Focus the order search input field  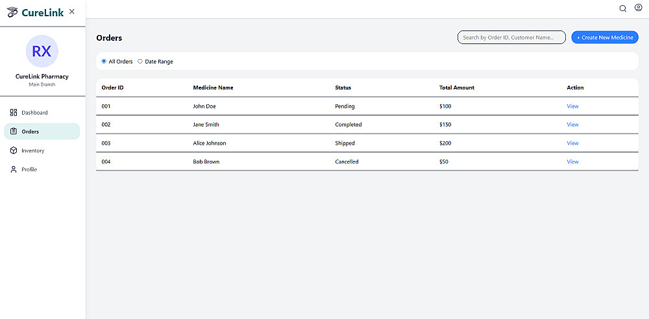tap(511, 38)
